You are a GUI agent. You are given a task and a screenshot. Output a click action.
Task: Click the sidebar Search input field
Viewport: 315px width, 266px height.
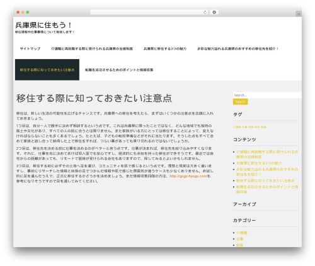pos(267,95)
